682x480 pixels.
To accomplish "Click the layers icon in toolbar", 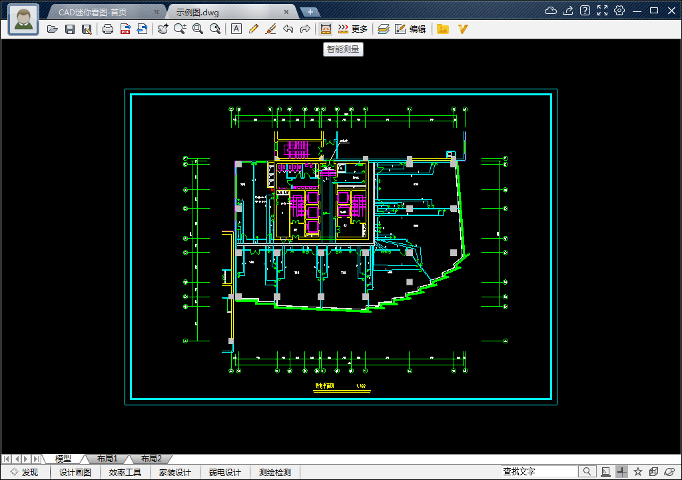I will click(x=383, y=29).
